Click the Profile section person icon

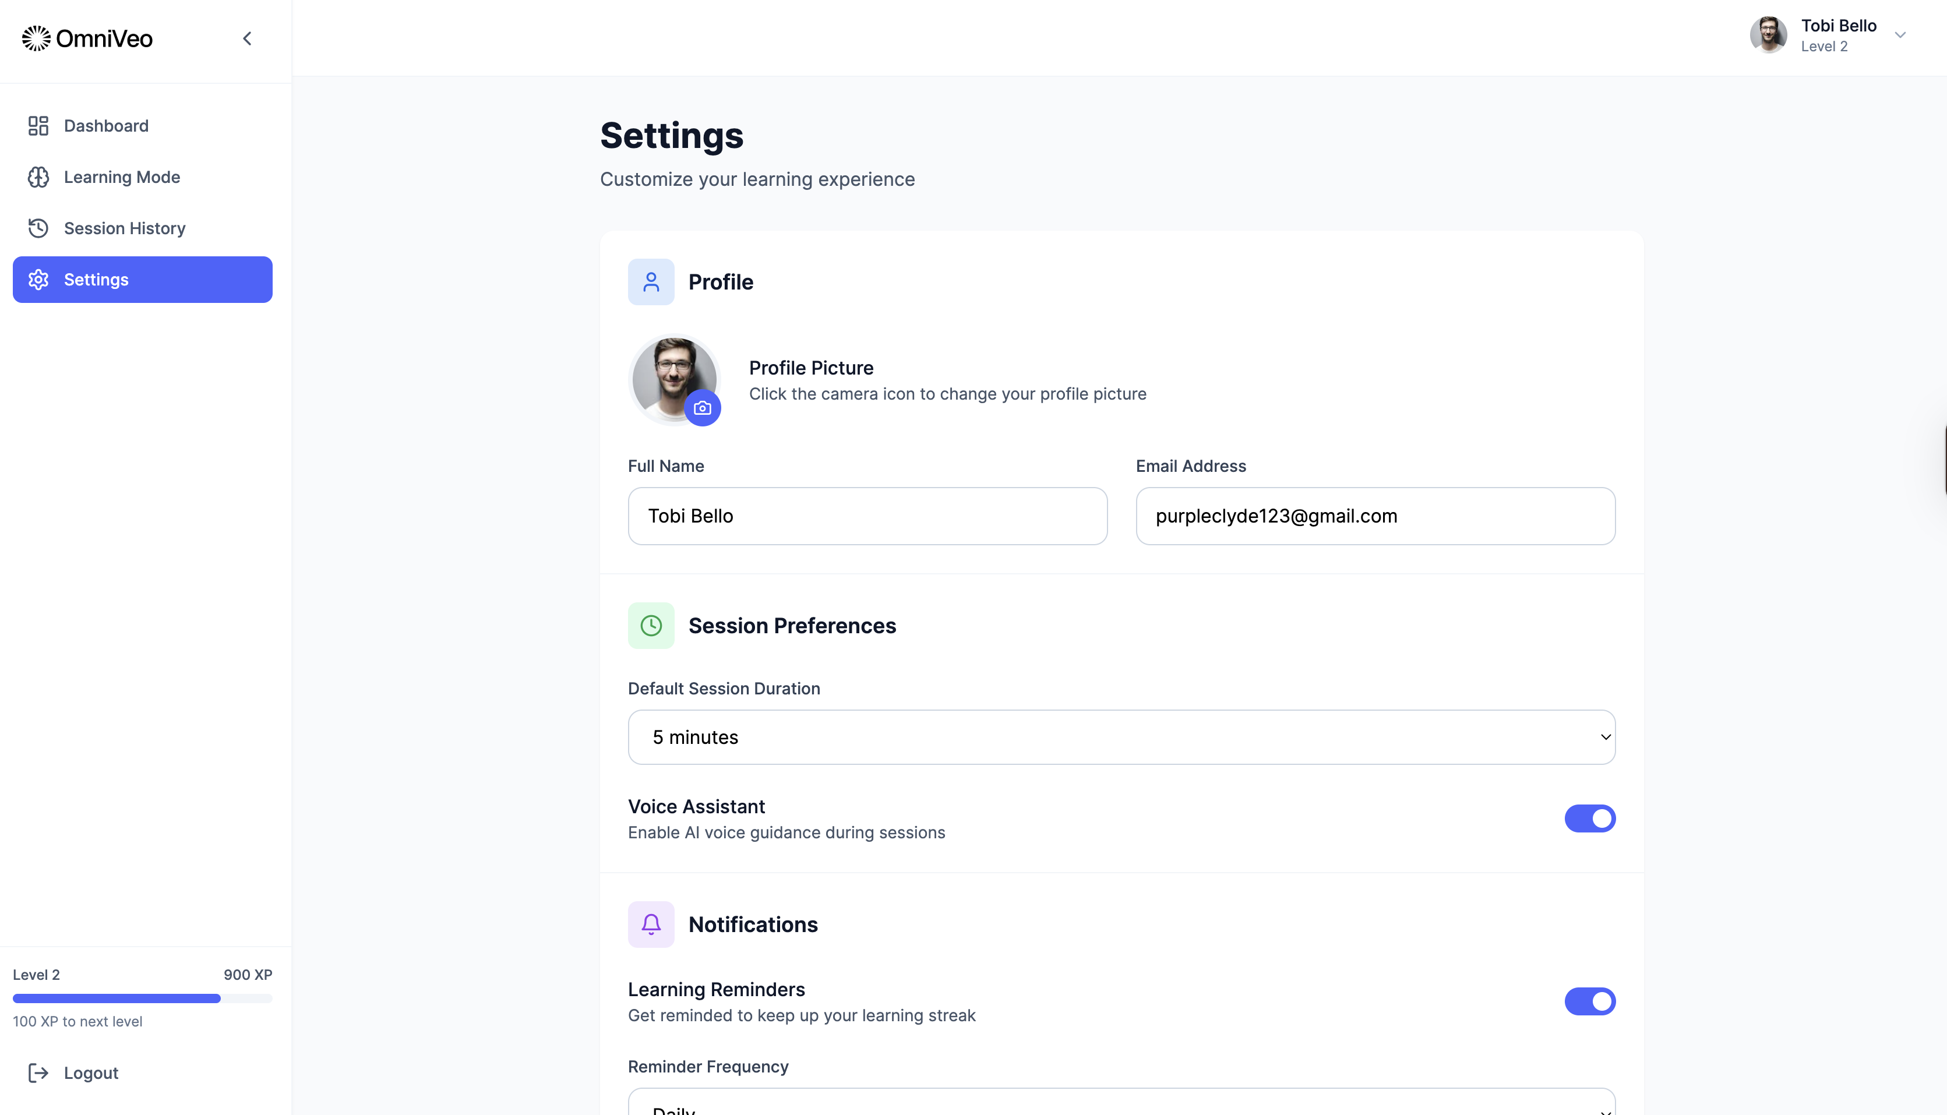point(651,282)
